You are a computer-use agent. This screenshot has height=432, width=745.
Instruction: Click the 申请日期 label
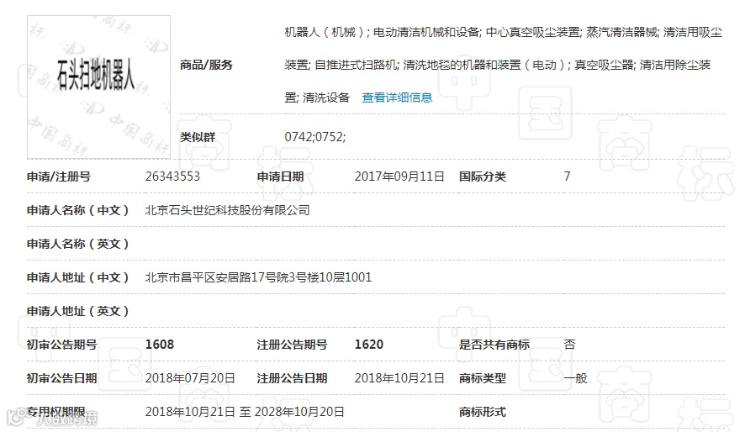(280, 176)
